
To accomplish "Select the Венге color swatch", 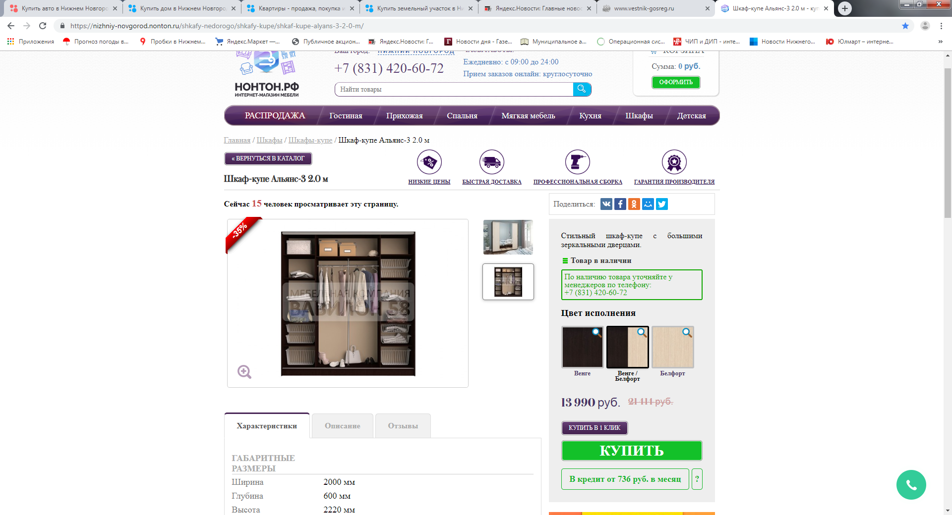I will [x=583, y=347].
